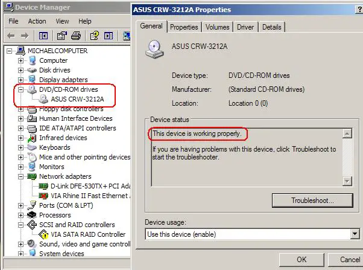Click the Sound, video and game controllers icon
The width and height of the screenshot is (363, 270).
pyautogui.click(x=32, y=244)
